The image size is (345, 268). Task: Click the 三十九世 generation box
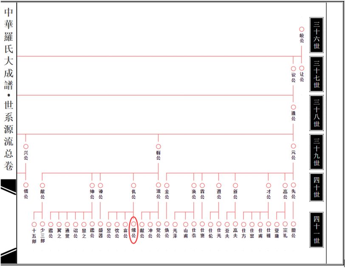pos(317,152)
